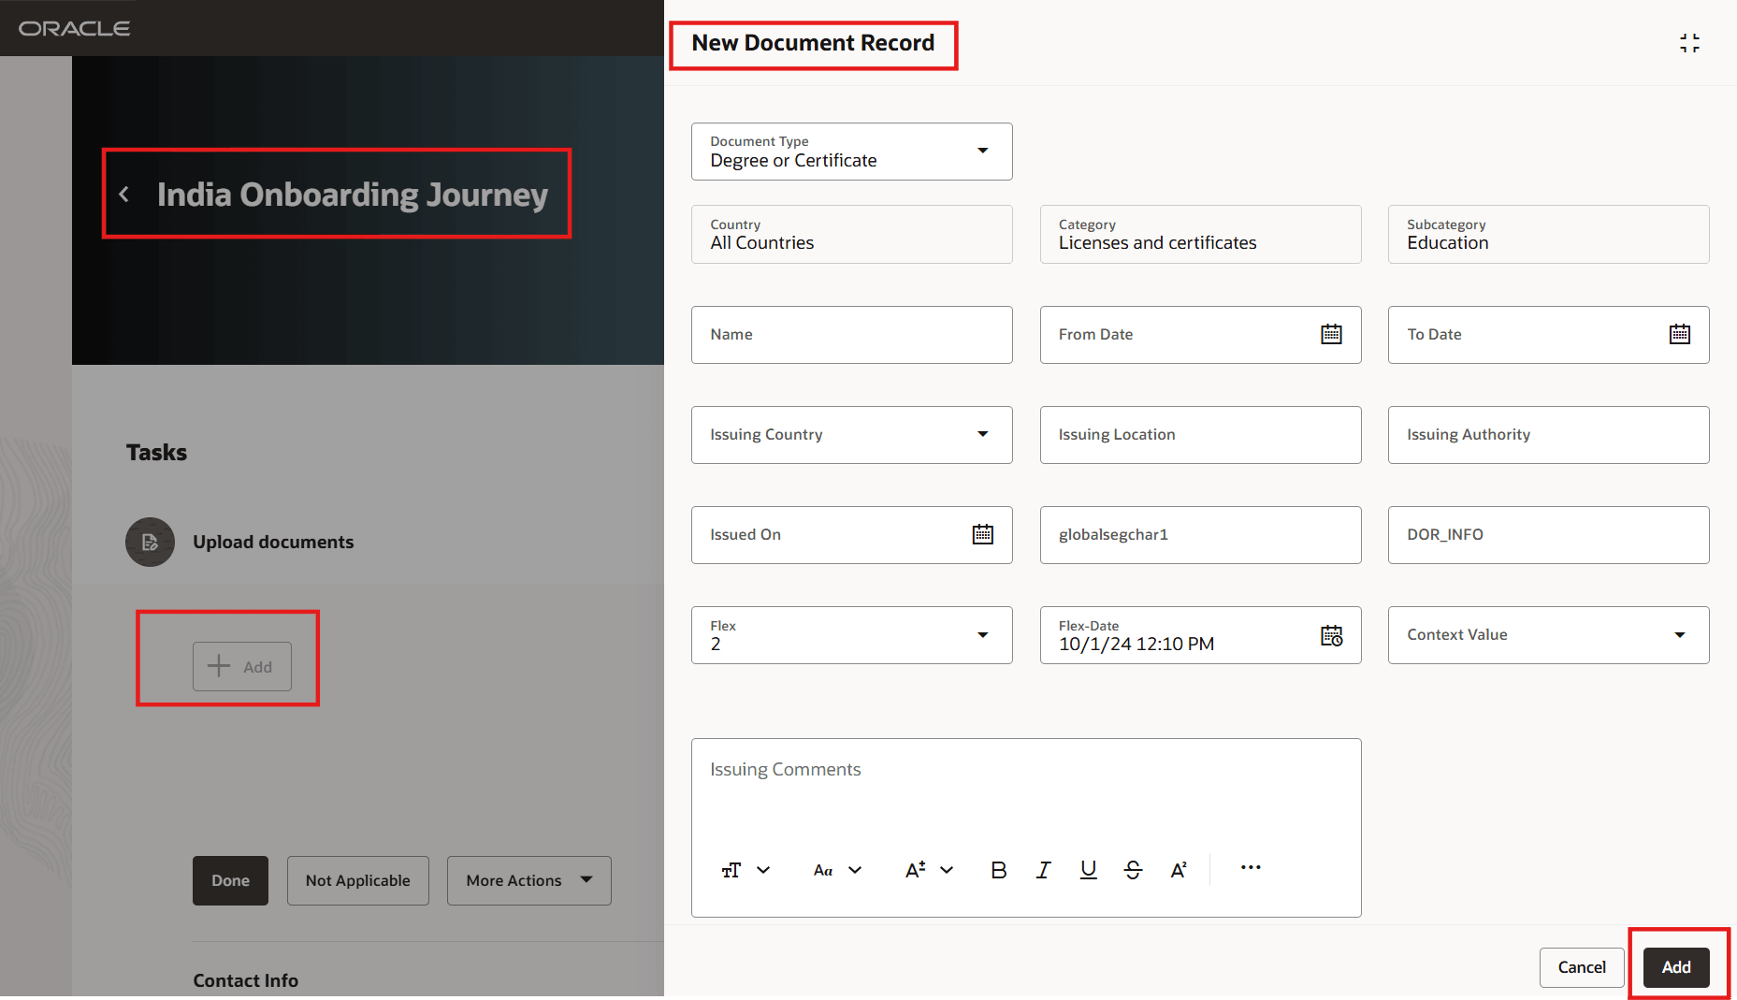Click the Country field showing All Countries

pos(852,234)
